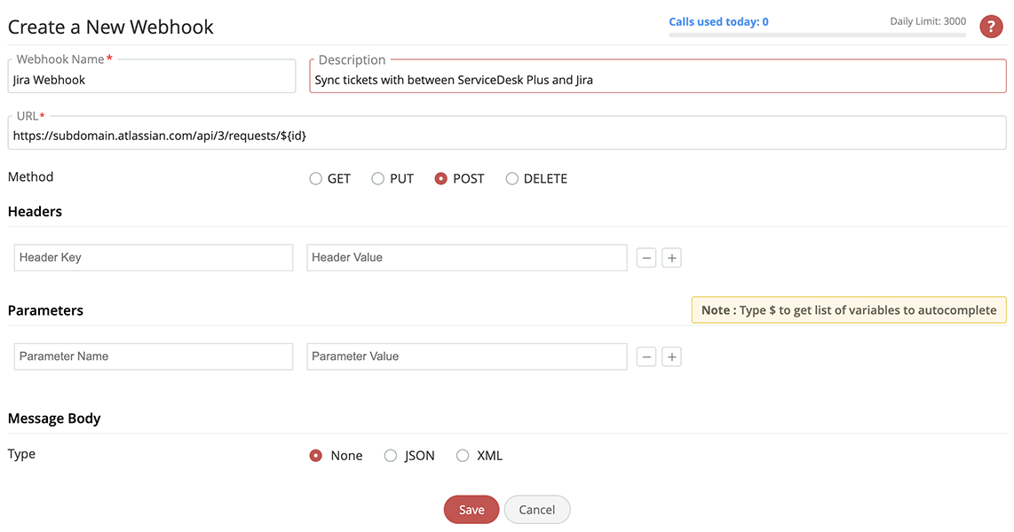The image size is (1014, 532).
Task: Add a parameter row with plus icon
Action: 672,357
